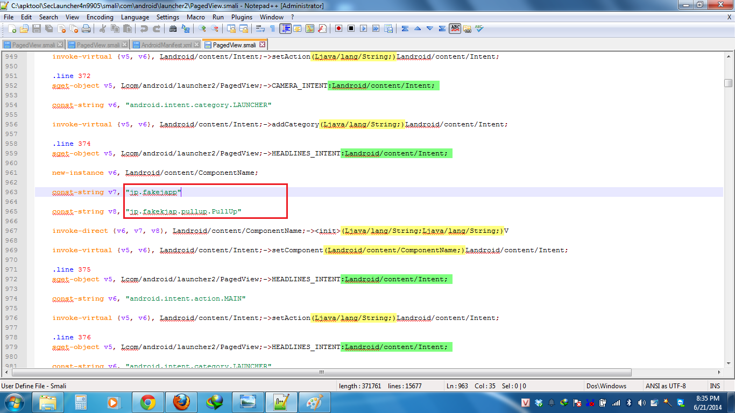Click the "jp.fakejapp" string on line 963

point(153,192)
